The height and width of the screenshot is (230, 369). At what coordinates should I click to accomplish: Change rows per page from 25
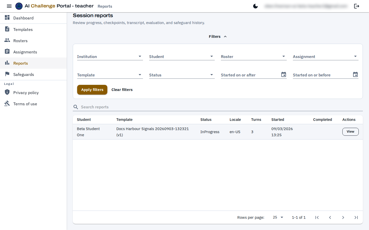click(278, 217)
